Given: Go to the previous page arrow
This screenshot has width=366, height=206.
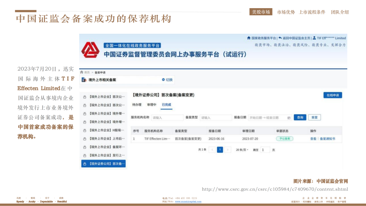Looking at the screenshot, I should (212, 150).
